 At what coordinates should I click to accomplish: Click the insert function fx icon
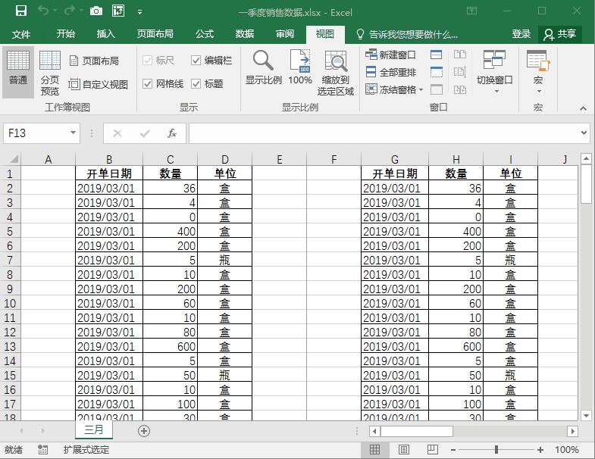click(172, 133)
